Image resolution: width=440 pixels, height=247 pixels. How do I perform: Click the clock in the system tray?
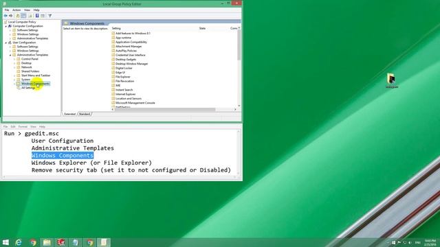(430, 242)
